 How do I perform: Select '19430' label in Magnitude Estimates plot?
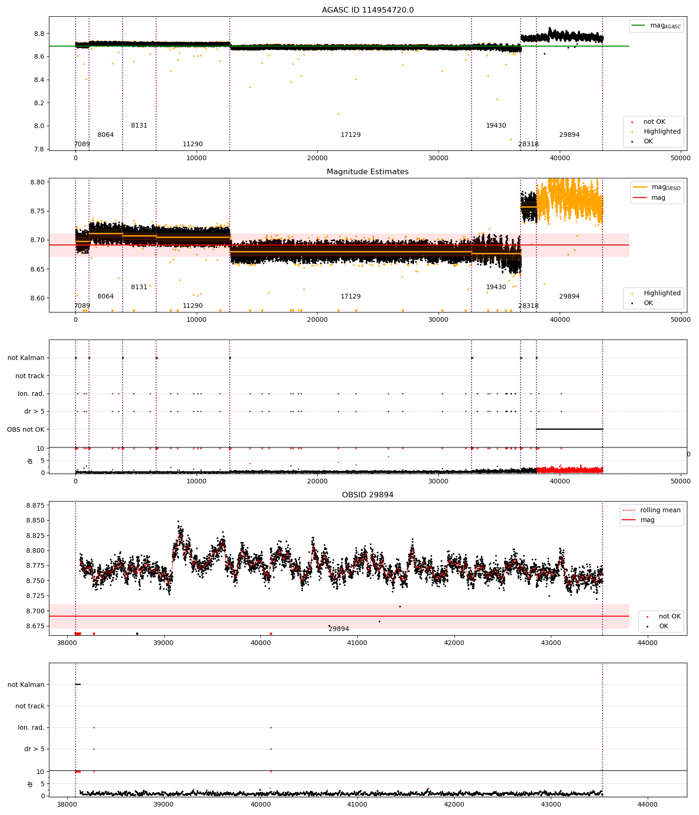pyautogui.click(x=496, y=287)
